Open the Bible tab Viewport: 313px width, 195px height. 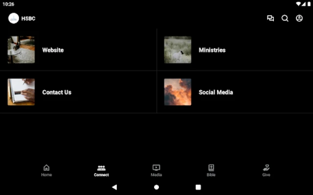211,171
